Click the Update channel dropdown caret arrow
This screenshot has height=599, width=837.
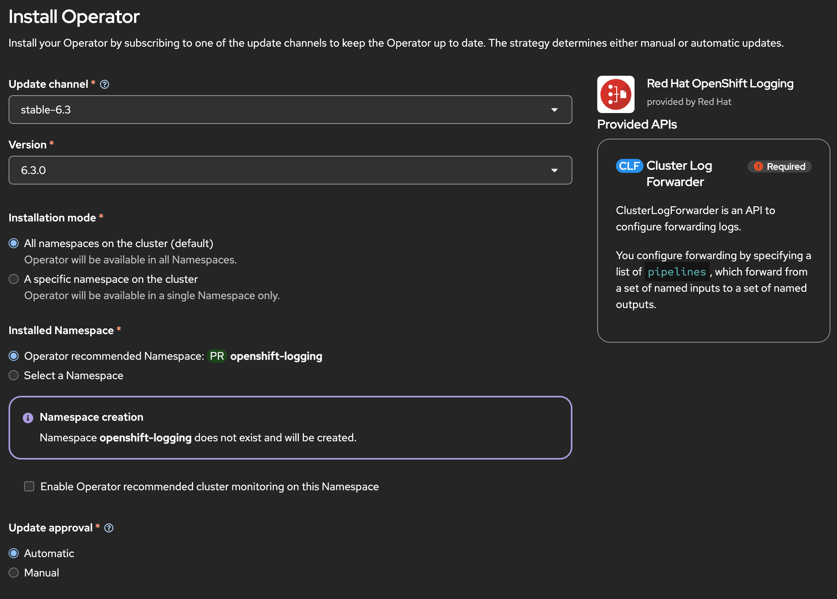pyautogui.click(x=555, y=110)
